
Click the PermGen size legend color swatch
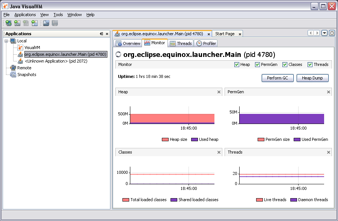point(261,139)
